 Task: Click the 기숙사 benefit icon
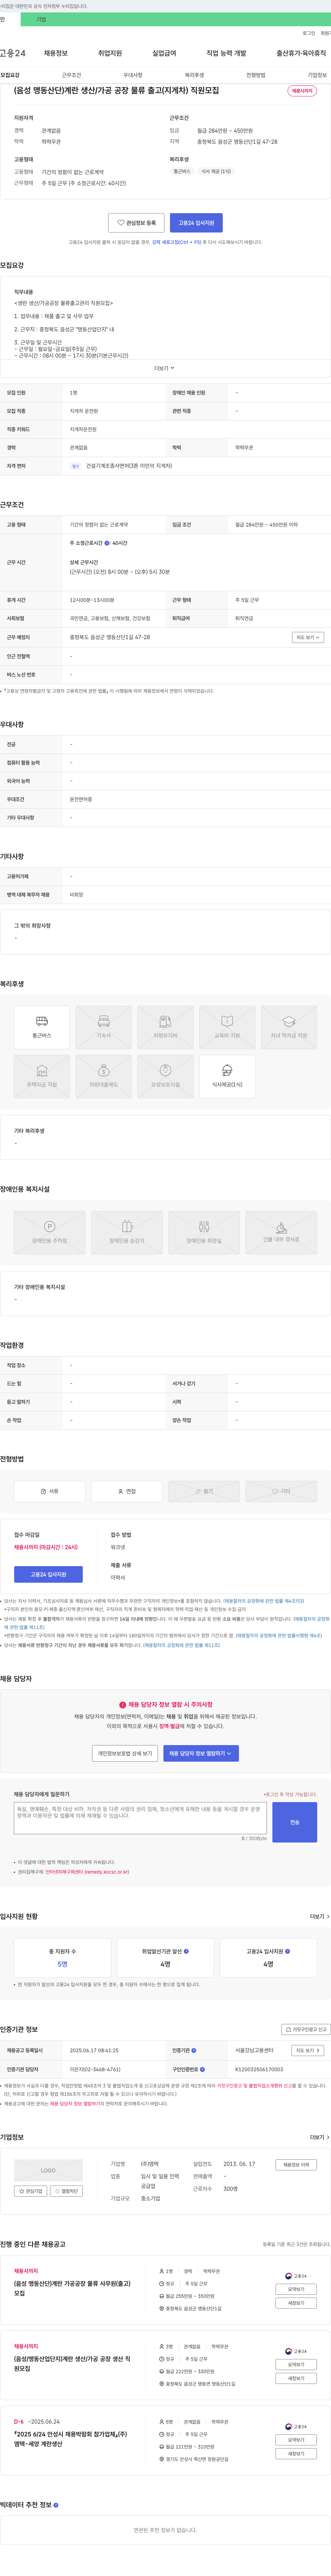pyautogui.click(x=104, y=1027)
